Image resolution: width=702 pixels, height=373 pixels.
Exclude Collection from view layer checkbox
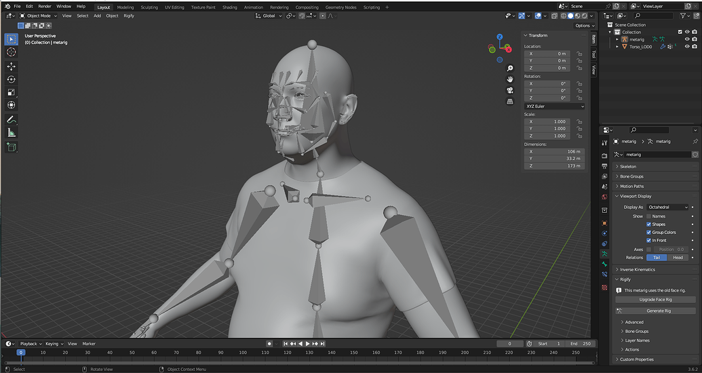[x=680, y=33]
